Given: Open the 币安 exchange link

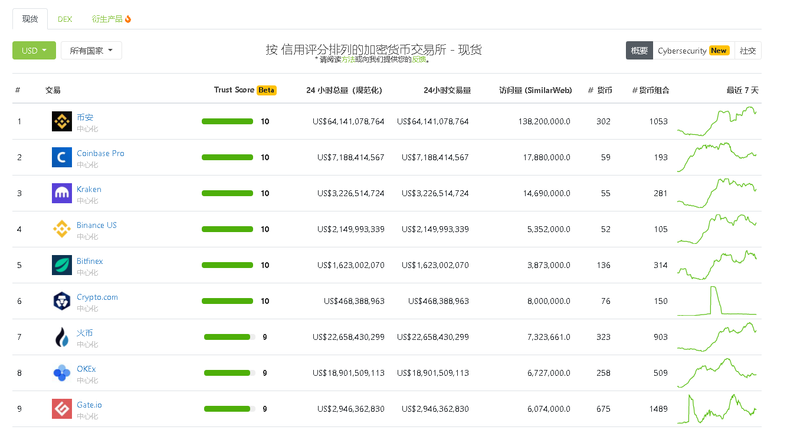Looking at the screenshot, I should tap(85, 117).
